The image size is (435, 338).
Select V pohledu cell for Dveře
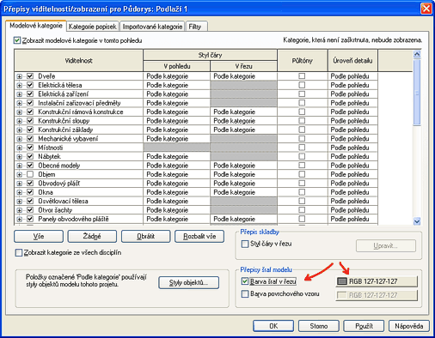tap(176, 76)
